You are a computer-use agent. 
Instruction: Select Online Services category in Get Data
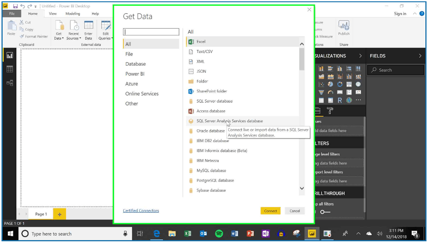151,94
